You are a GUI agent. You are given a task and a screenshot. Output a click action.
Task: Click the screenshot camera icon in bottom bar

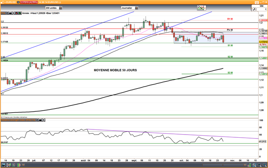click(x=4, y=165)
